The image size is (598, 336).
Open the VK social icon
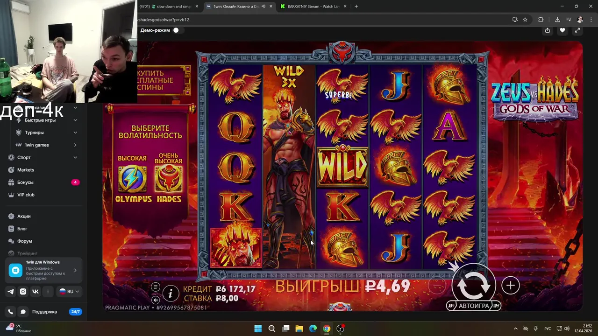tap(36, 291)
